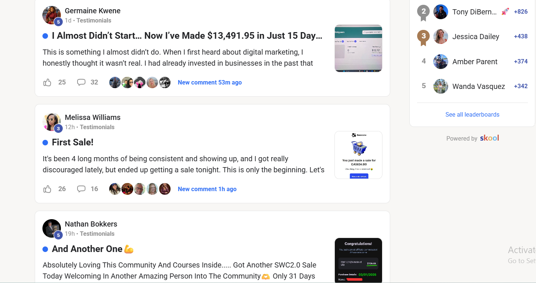Open Nathan Bokkers' profile avatar
The width and height of the screenshot is (536, 283).
tap(52, 228)
